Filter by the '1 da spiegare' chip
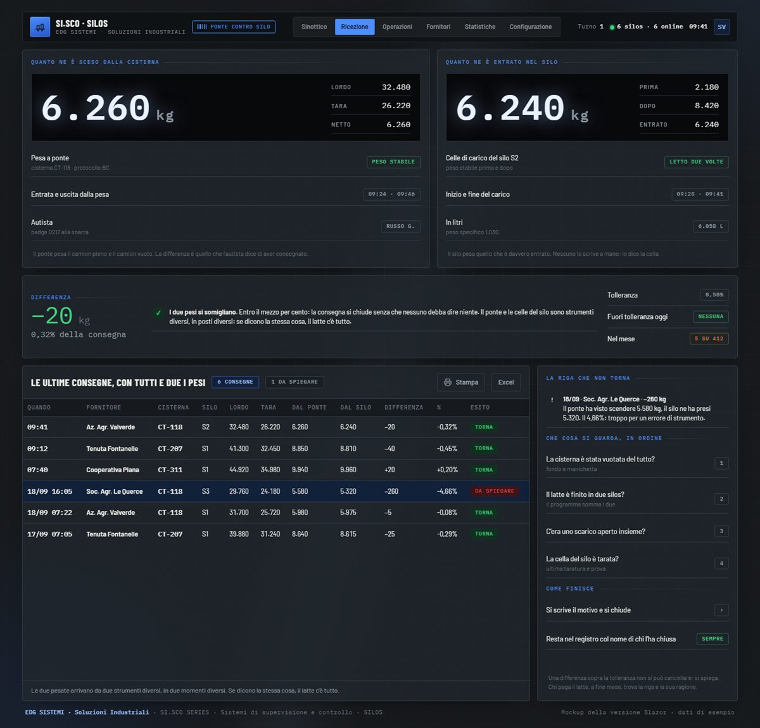Image resolution: width=760 pixels, height=728 pixels. point(294,382)
